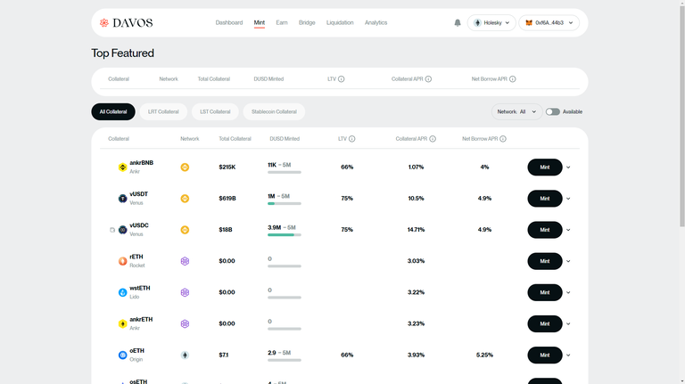Click Net Borrow APR info icon in table header
The image size is (685, 384).
click(503, 139)
